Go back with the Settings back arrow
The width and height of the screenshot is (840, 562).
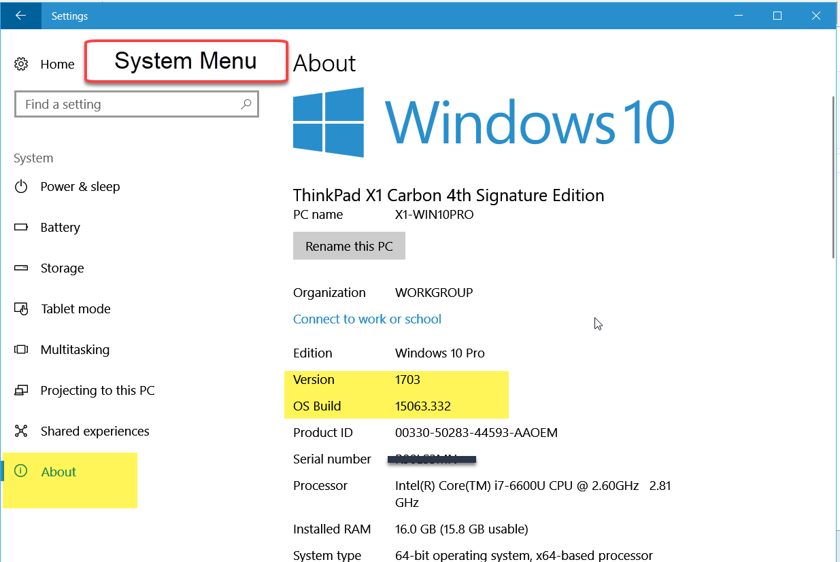pyautogui.click(x=20, y=16)
